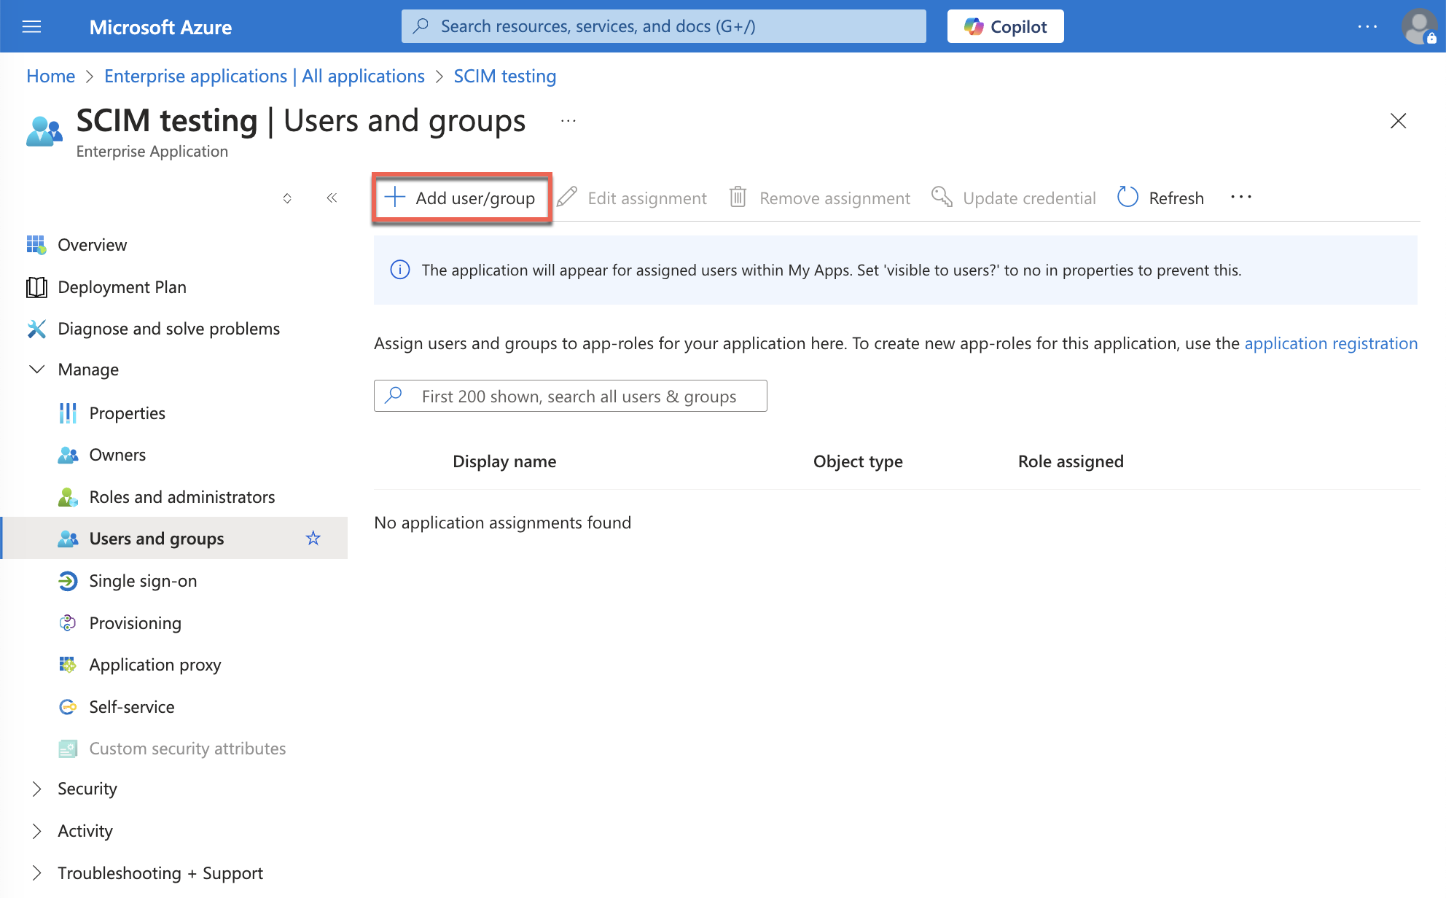Image resolution: width=1446 pixels, height=898 pixels.
Task: Click the account avatar
Action: (1417, 26)
